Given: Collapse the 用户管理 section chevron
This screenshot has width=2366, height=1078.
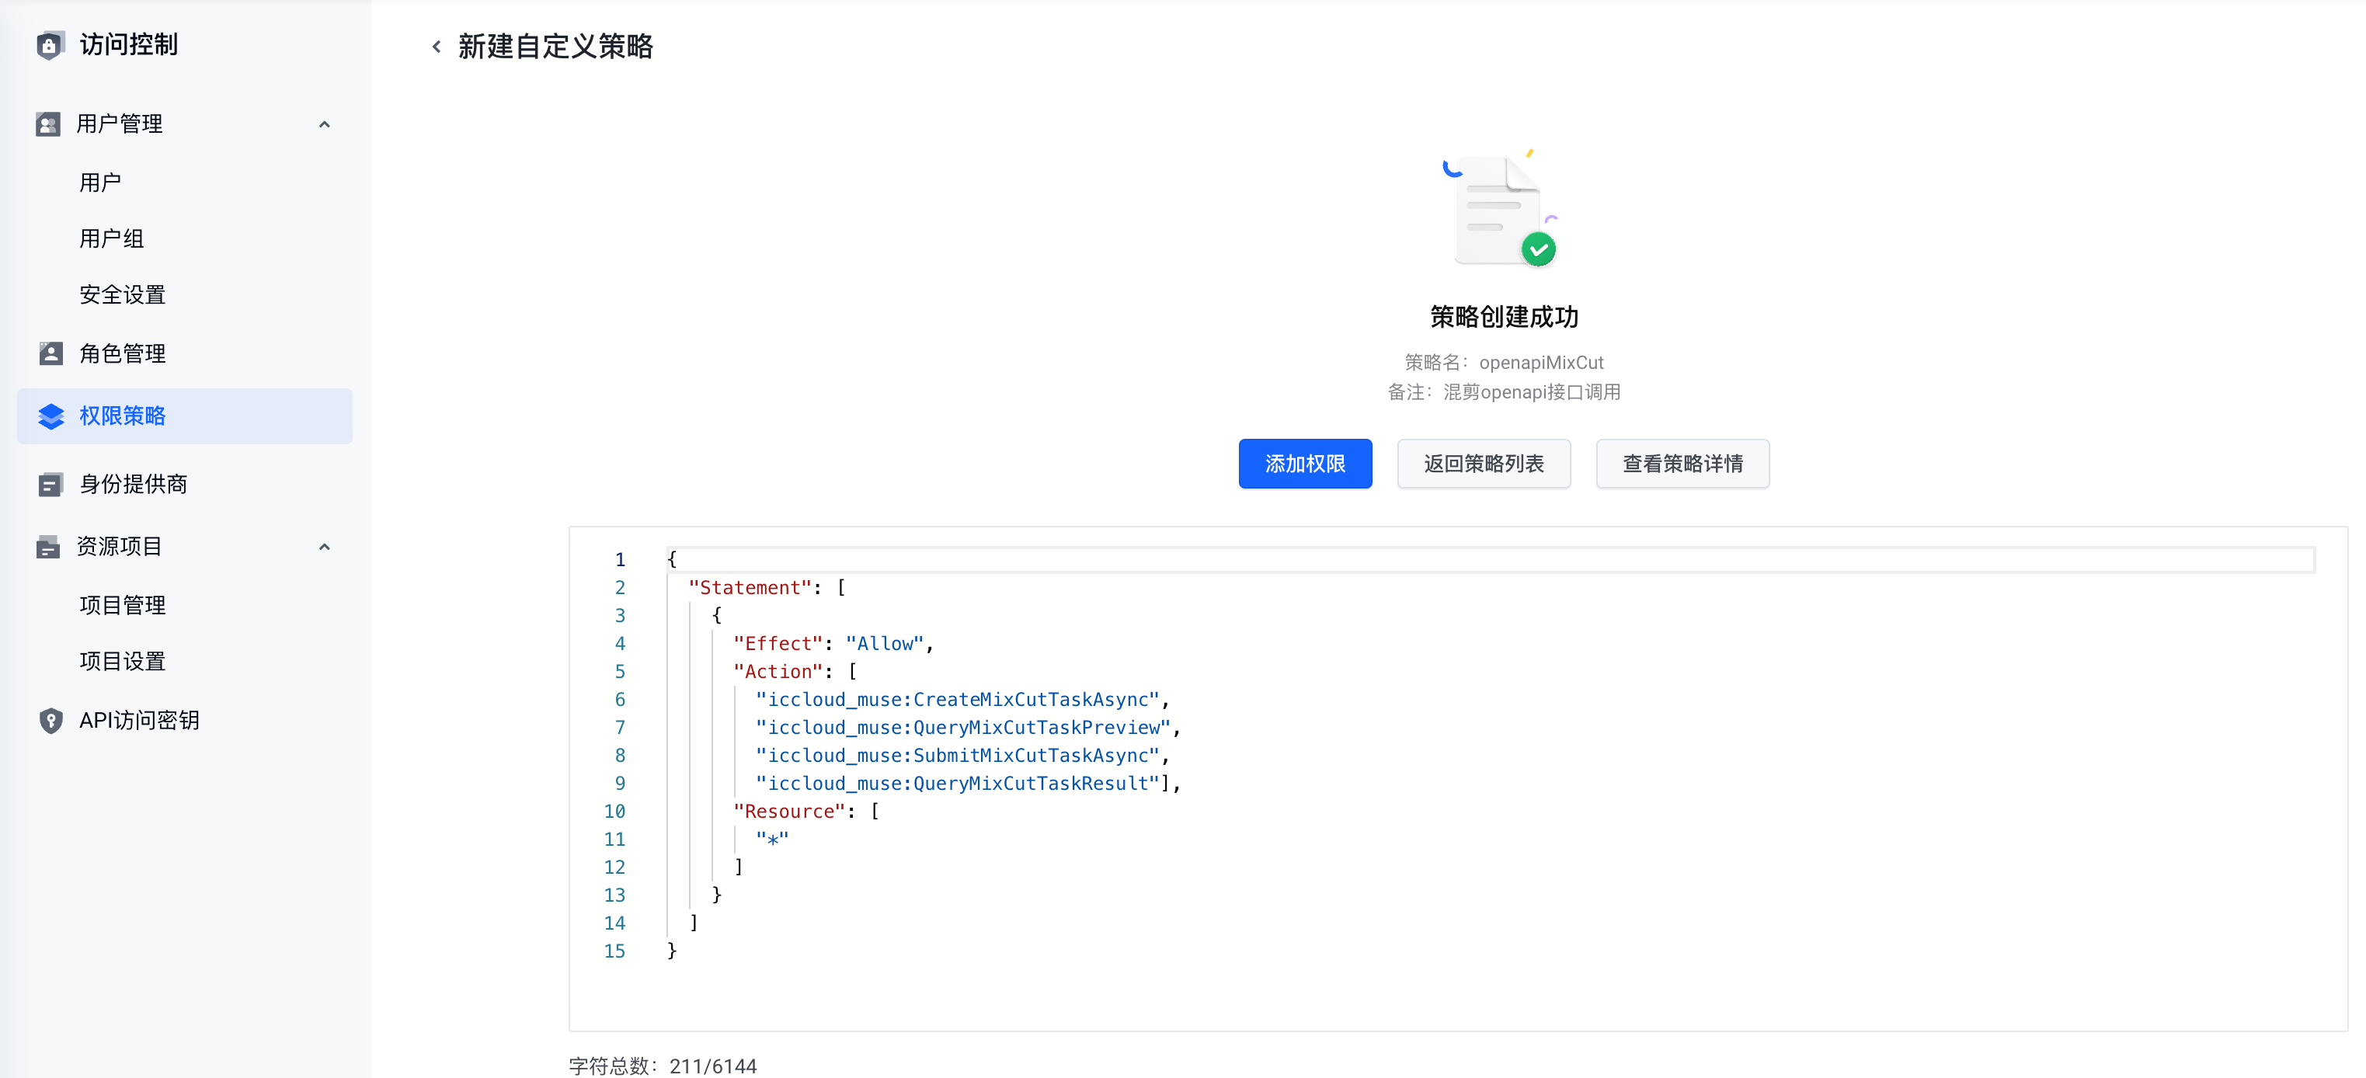Looking at the screenshot, I should pyautogui.click(x=324, y=124).
